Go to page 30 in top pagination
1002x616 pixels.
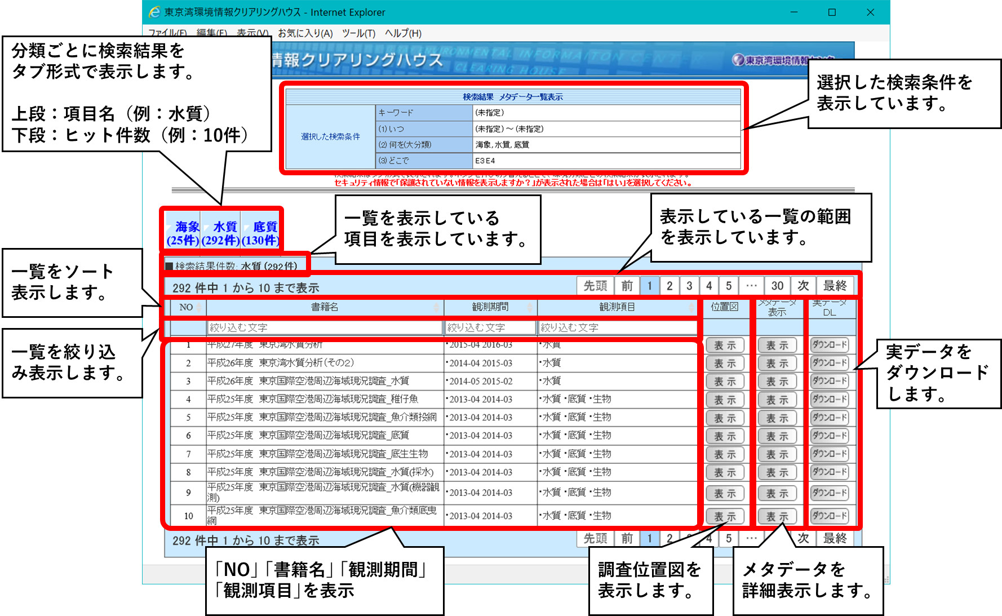[777, 286]
